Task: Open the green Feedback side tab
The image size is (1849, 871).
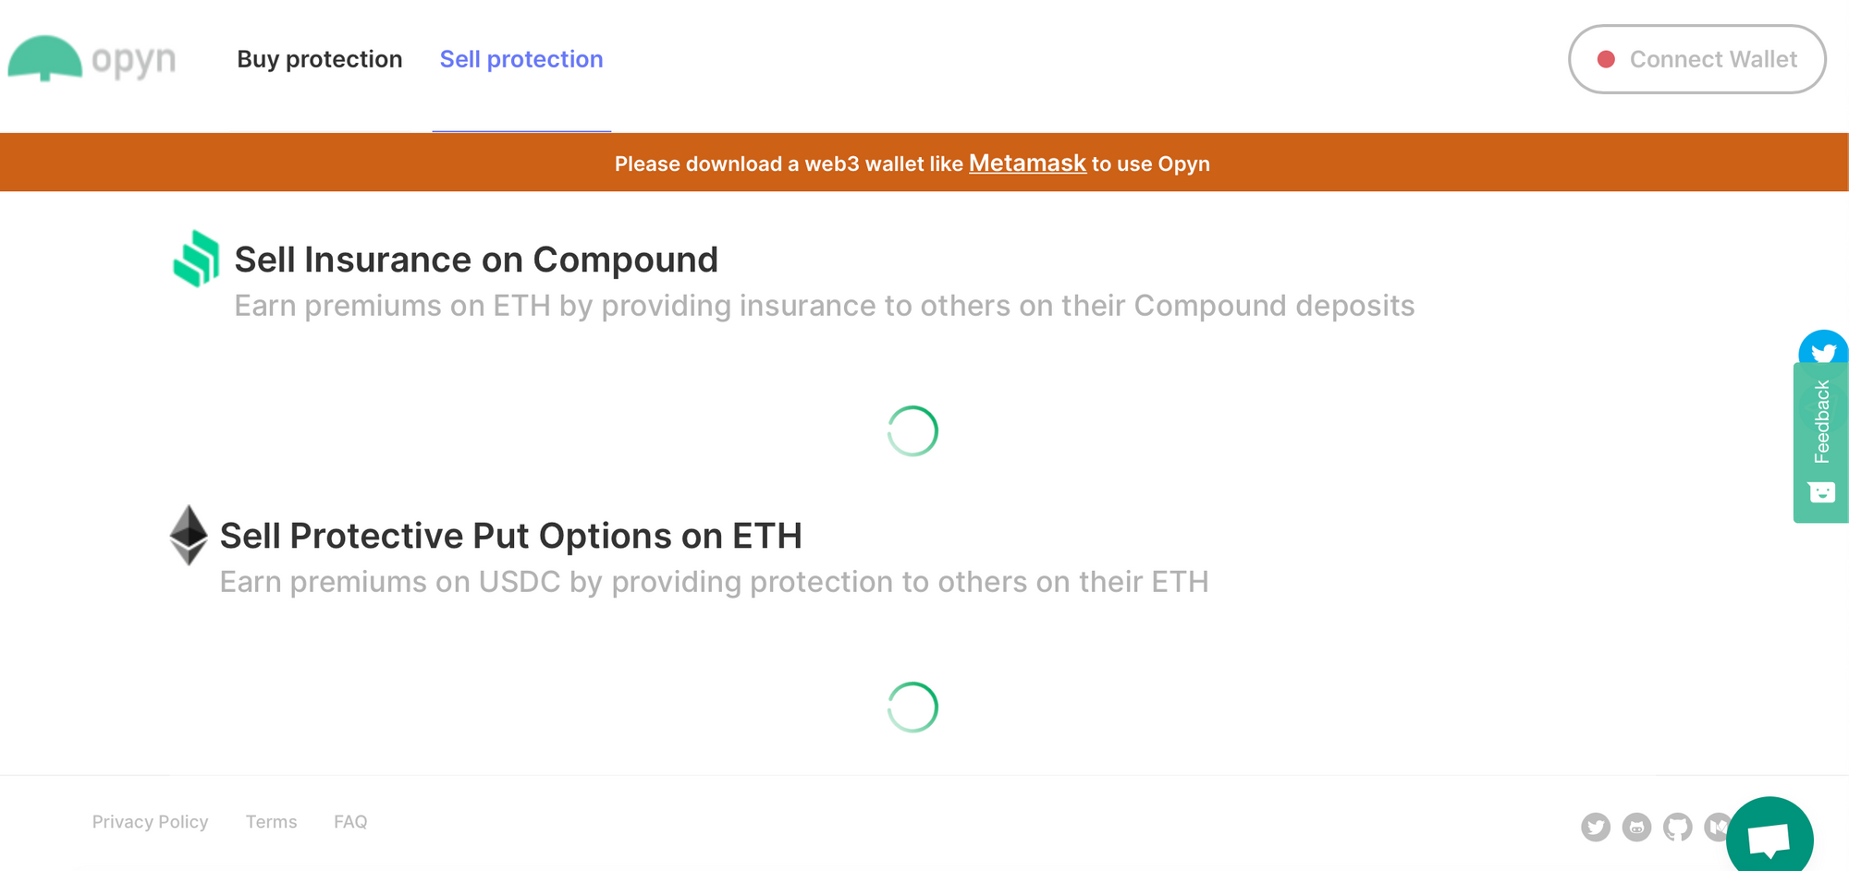Action: coord(1821,422)
